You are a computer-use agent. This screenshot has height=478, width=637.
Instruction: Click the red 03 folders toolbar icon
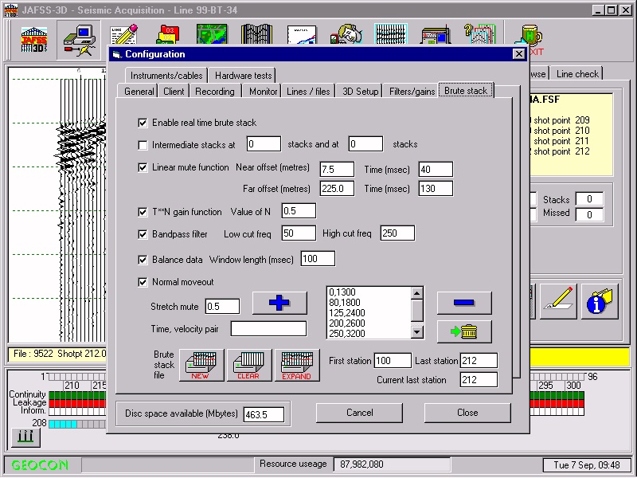(x=167, y=35)
